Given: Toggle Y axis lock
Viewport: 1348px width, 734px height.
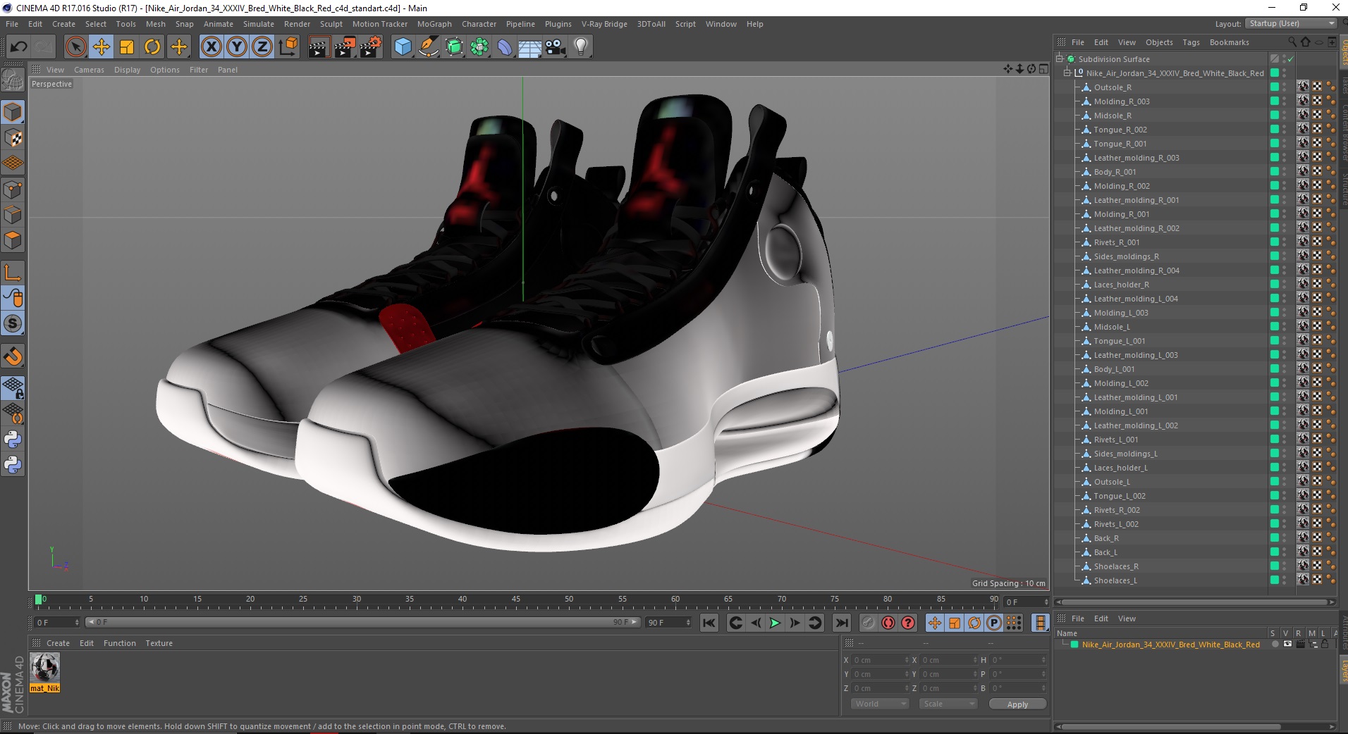Looking at the screenshot, I should 237,47.
